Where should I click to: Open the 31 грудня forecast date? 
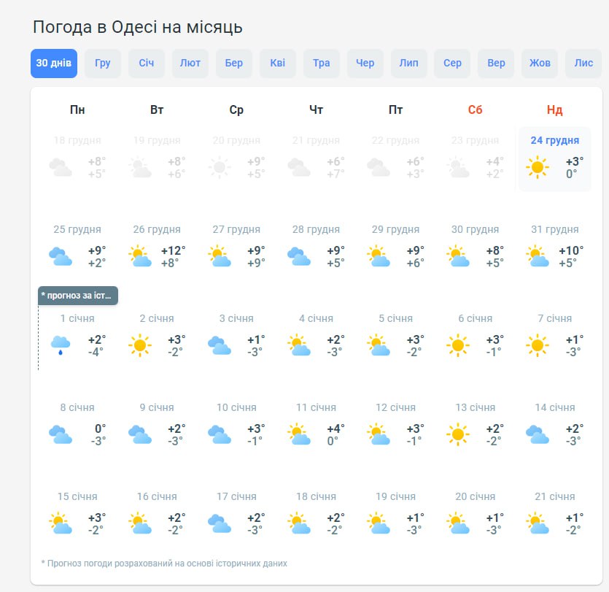(x=554, y=229)
